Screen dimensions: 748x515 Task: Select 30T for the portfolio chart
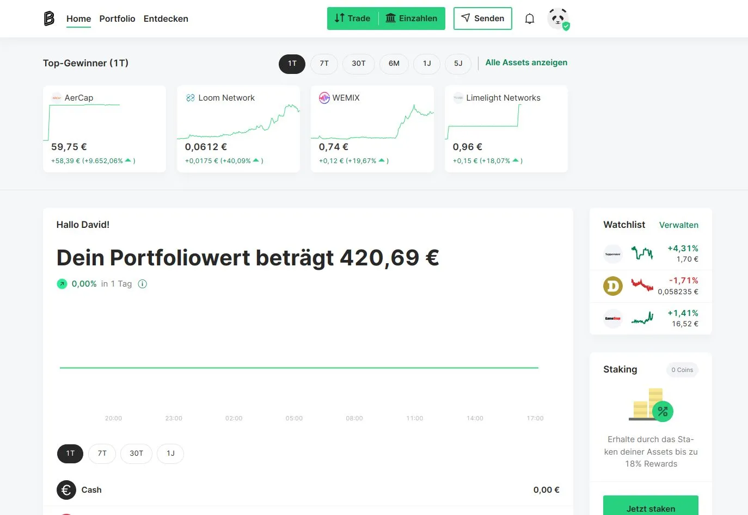pyautogui.click(x=136, y=453)
